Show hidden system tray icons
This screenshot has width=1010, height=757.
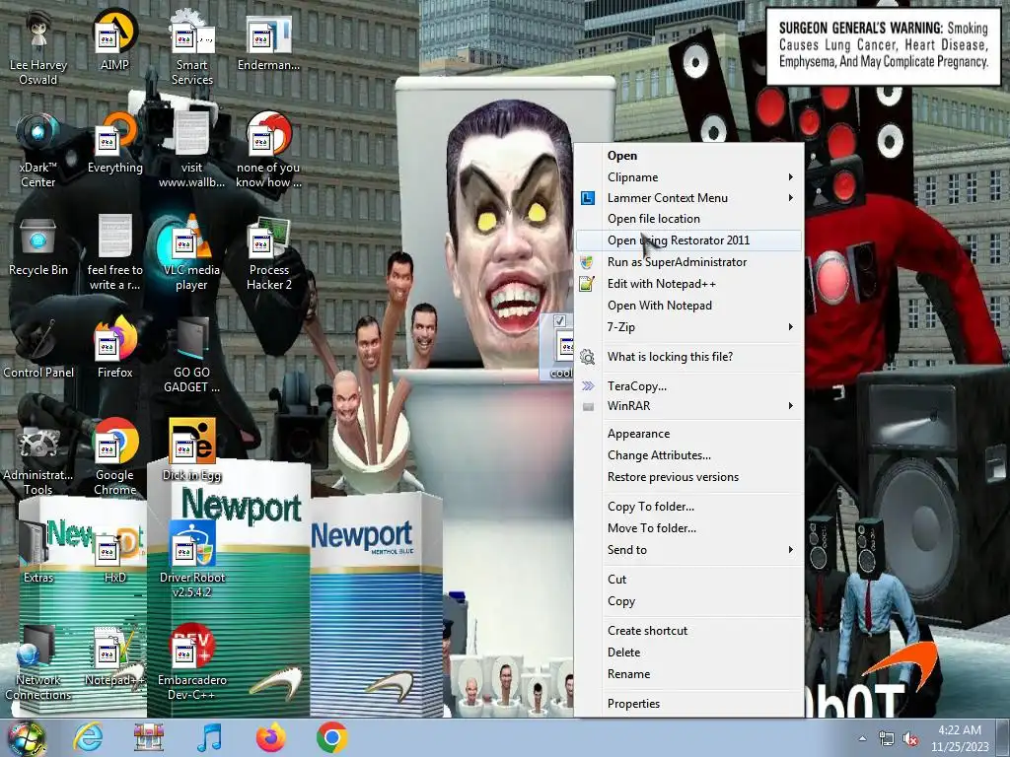862,738
